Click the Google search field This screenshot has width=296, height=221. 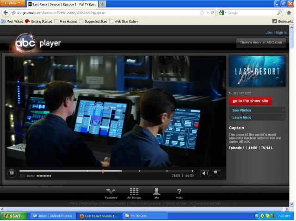coord(253,13)
